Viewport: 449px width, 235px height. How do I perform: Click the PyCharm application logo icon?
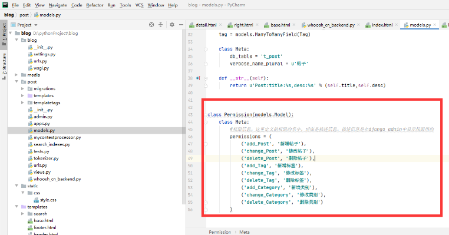(5, 5)
